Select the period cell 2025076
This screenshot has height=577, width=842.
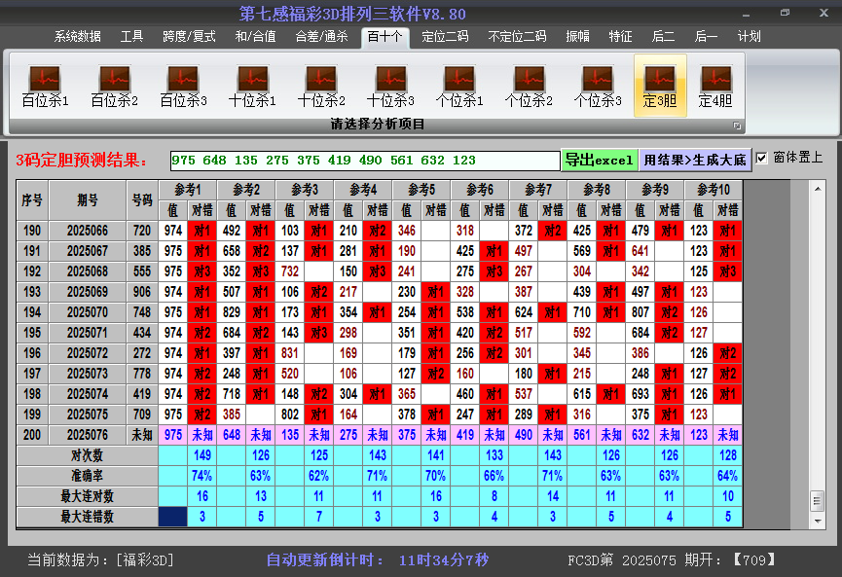[x=88, y=435]
